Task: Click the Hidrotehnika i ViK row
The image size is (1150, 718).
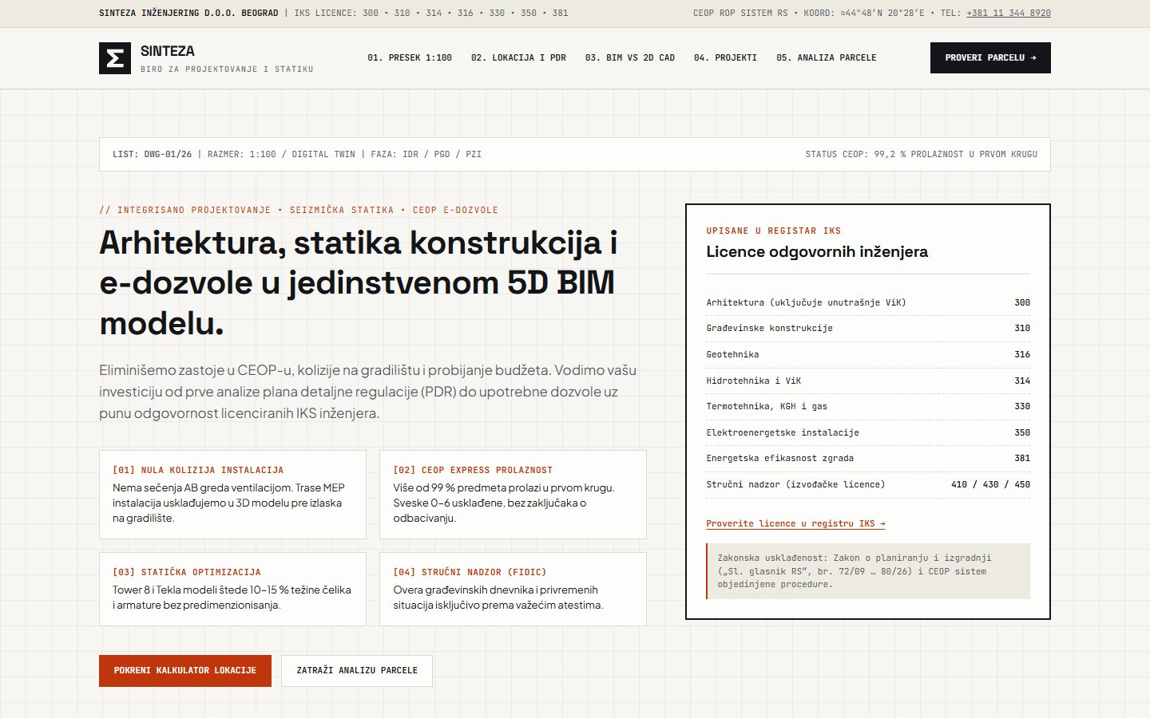Action: point(868,381)
